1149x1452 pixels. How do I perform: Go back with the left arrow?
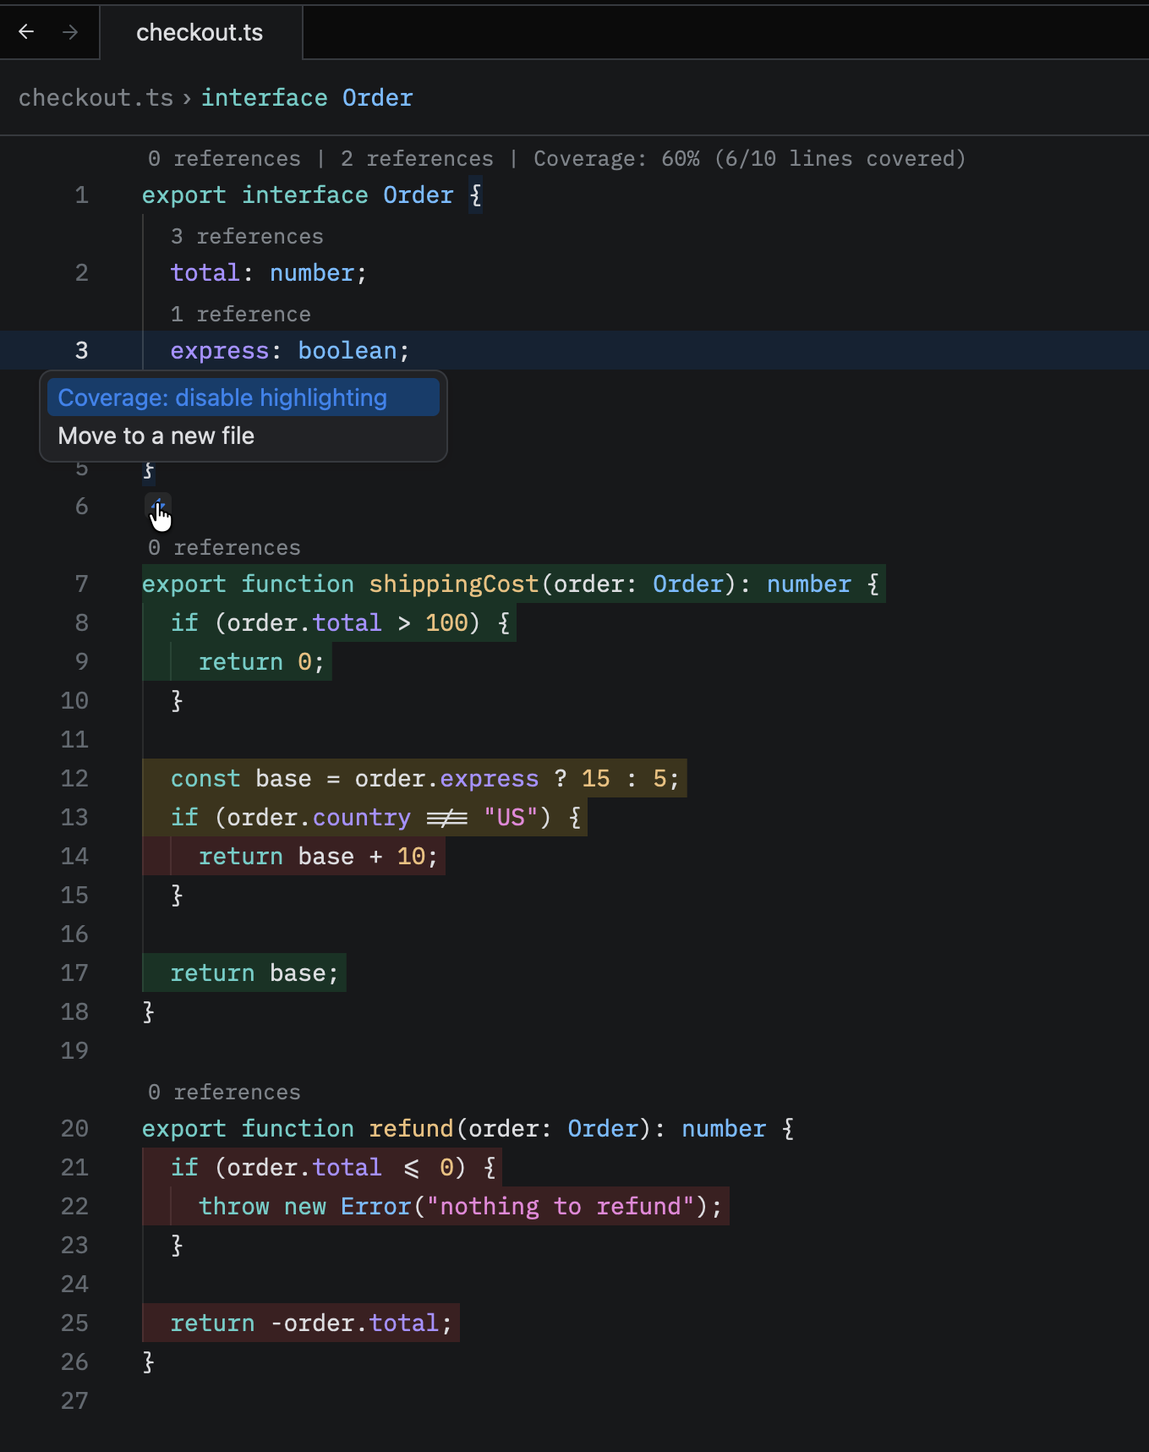[x=26, y=32]
